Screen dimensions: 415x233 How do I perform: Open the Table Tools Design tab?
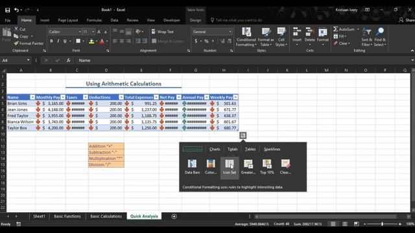(195, 20)
